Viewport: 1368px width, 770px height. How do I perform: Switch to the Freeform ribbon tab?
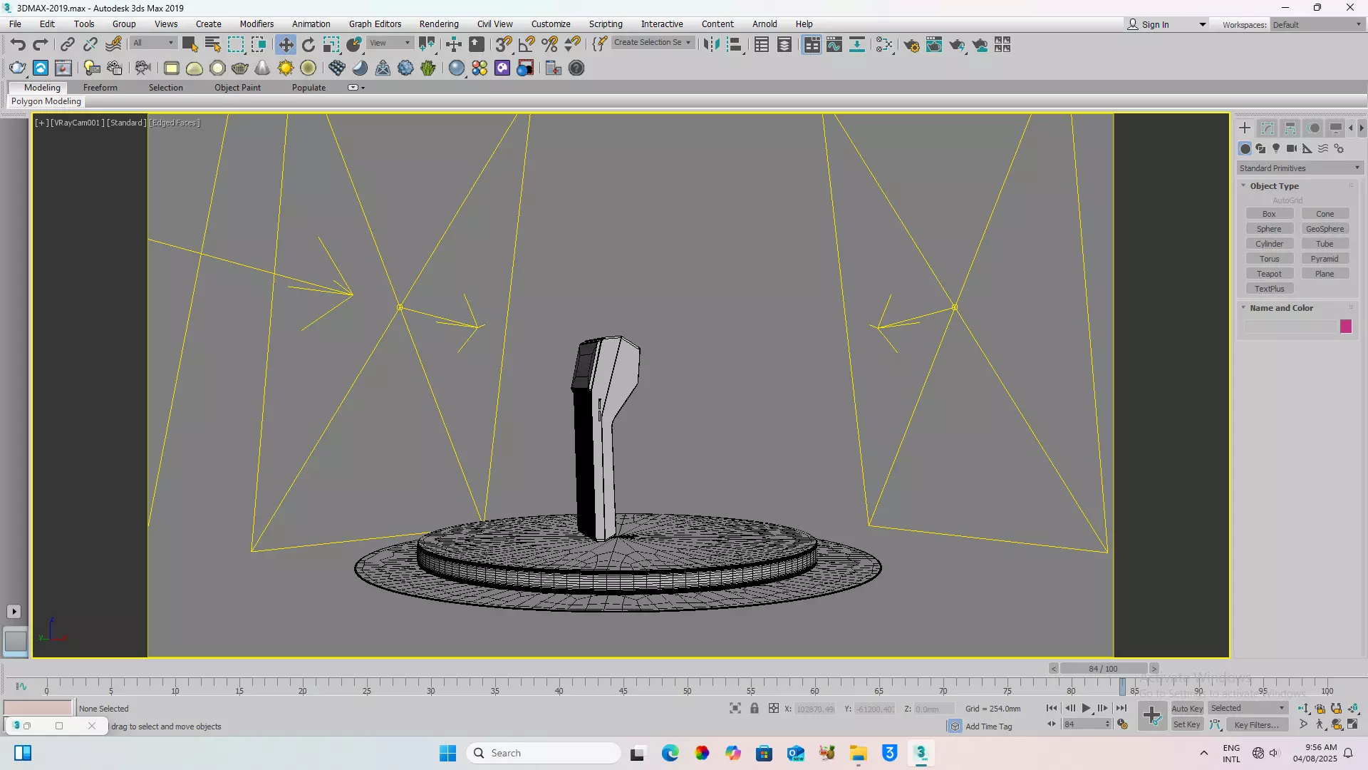pos(100,87)
